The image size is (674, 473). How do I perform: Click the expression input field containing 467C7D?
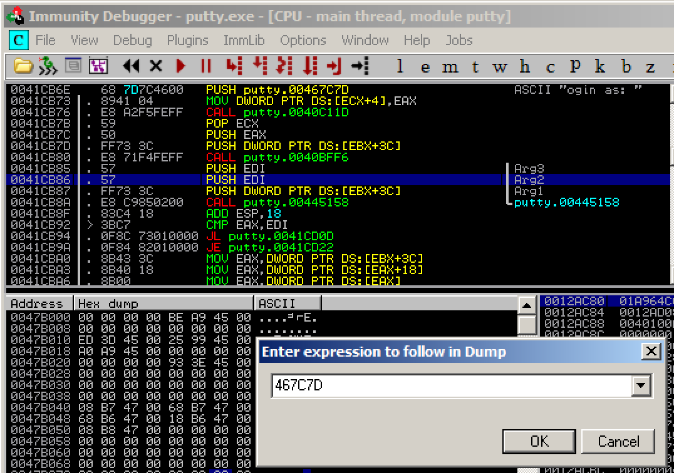click(452, 385)
